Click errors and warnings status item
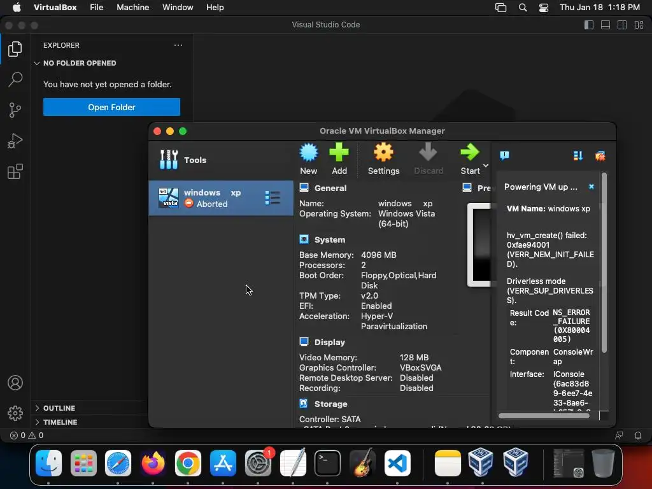652x489 pixels. [27, 436]
